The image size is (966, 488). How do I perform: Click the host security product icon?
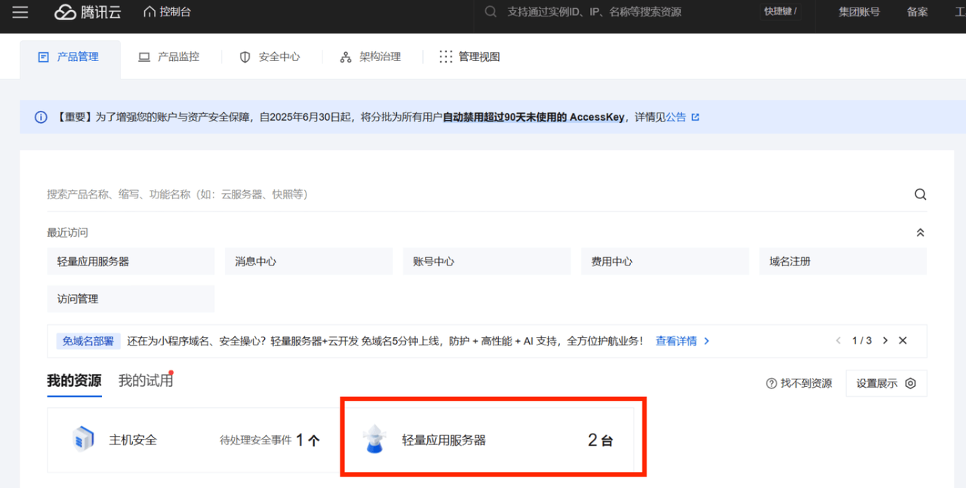83,439
